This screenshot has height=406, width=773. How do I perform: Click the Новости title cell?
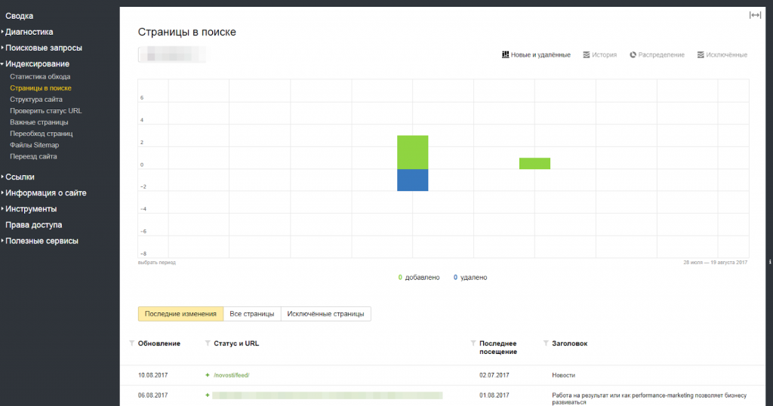[x=563, y=375]
